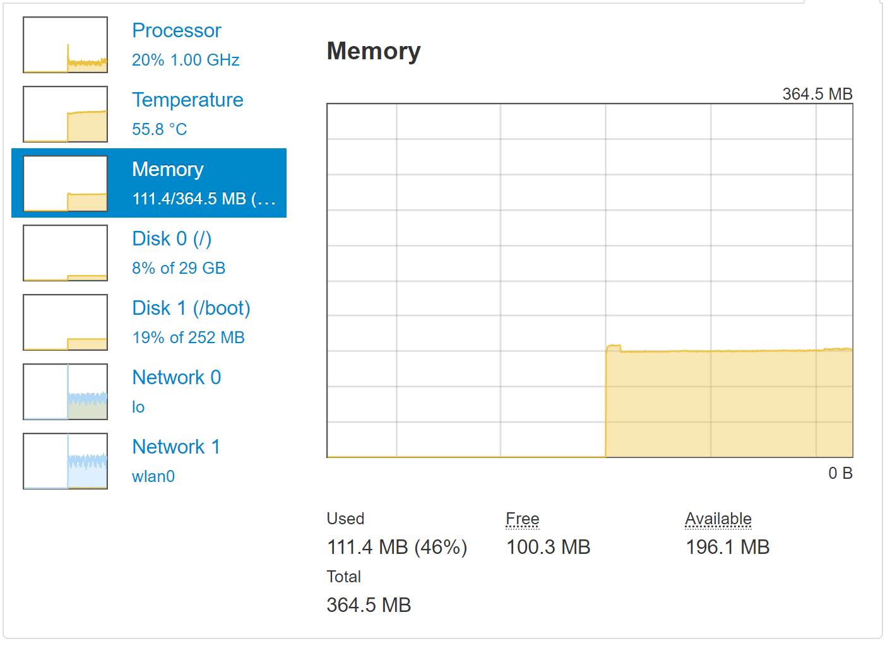Viewport: 890px width, 646px height.
Task: Click the 20% 1.00 GHz processor status
Action: 186,60
